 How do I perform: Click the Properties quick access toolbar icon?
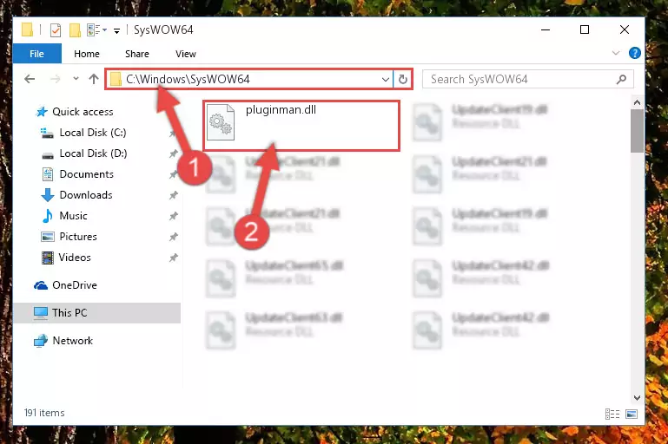[56, 29]
